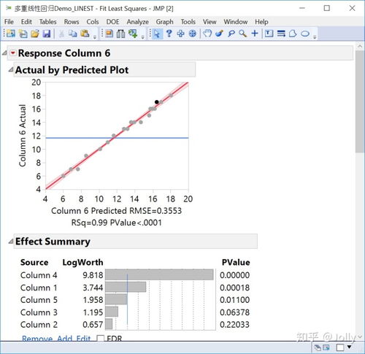The image size is (365, 354).
Task: Select the Crosshairs plus tool
Action: click(255, 34)
